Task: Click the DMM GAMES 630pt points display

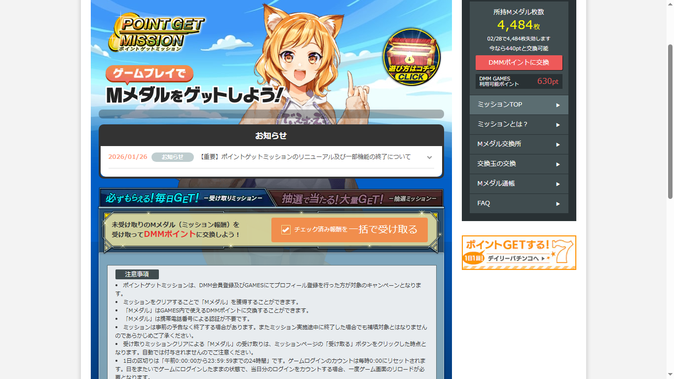Action: click(x=519, y=81)
